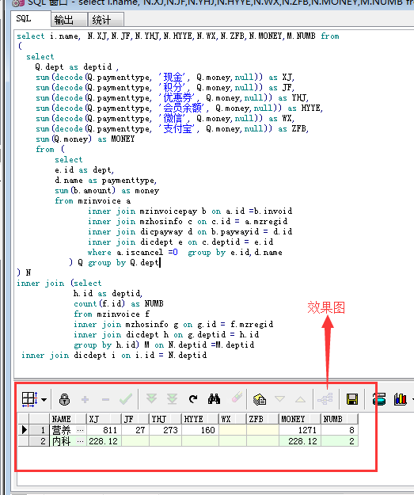The height and width of the screenshot is (495, 414).
Task: Click the XJ cell showing 228.12
Action: [104, 441]
